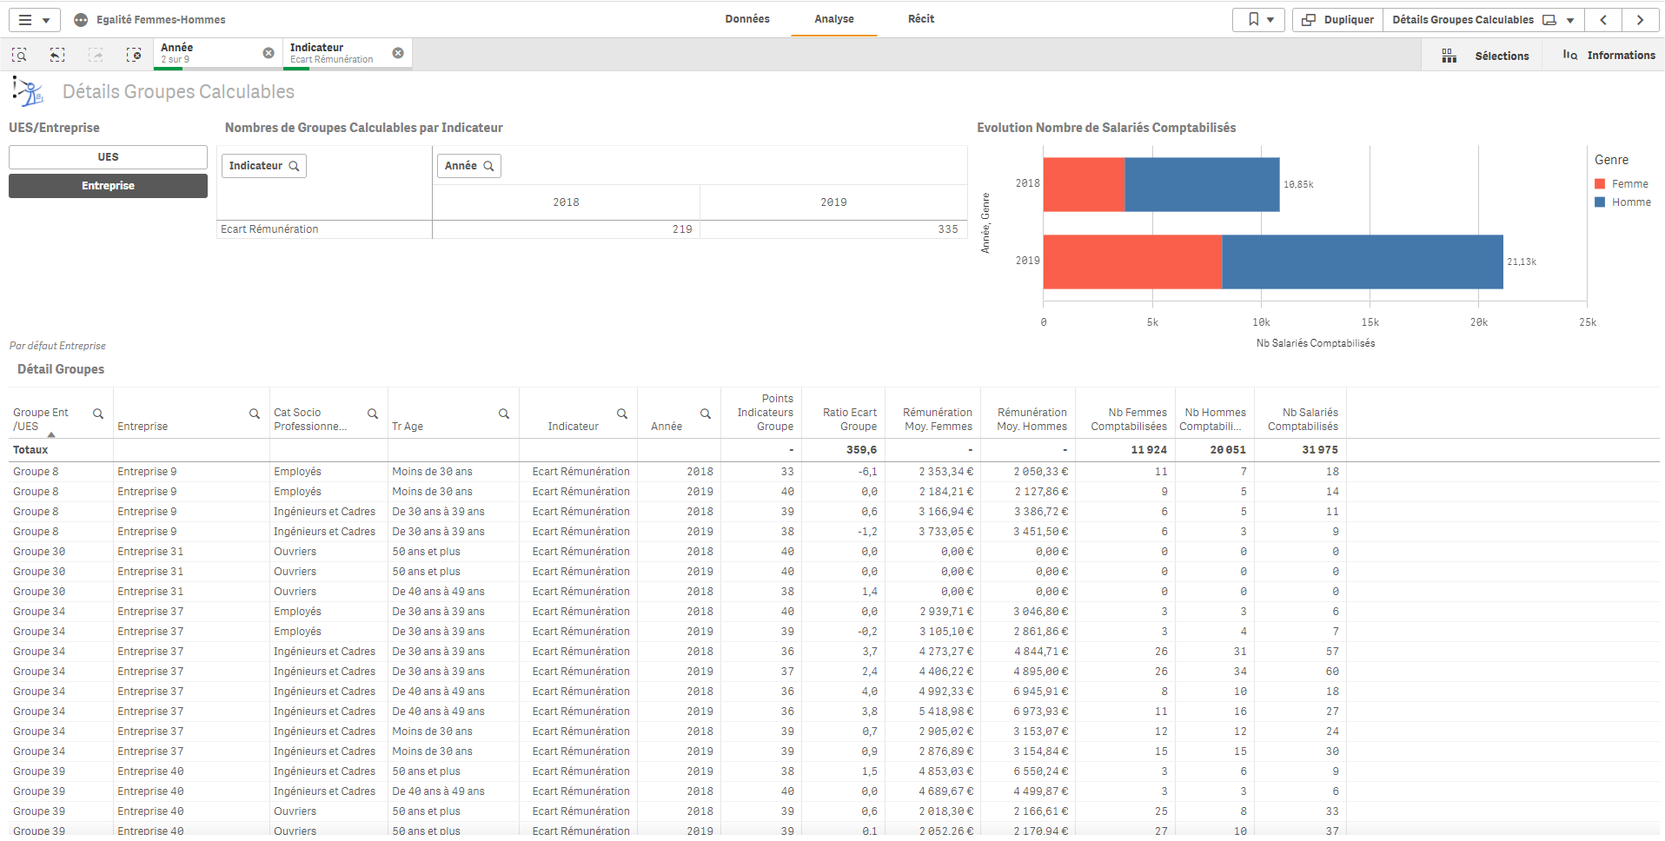Select the Entreprise toggle button

[x=108, y=186]
